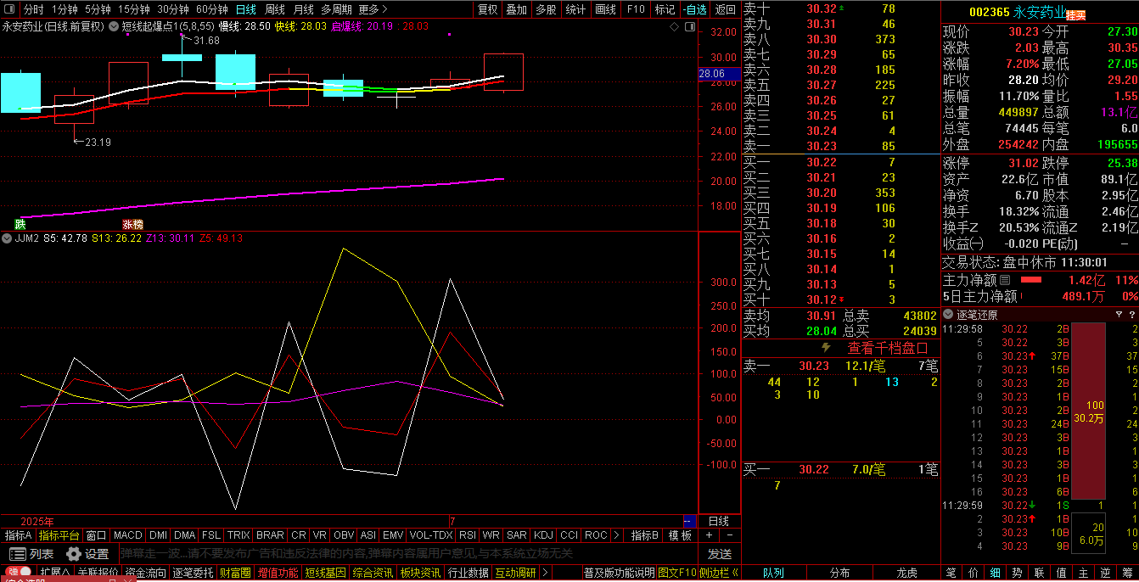1139x582 pixels.
Task: Open 指标A indicator group
Action: pos(18,535)
